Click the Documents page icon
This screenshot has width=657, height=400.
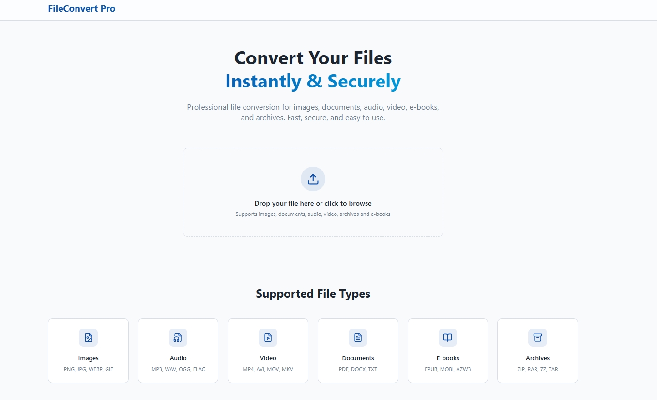358,338
